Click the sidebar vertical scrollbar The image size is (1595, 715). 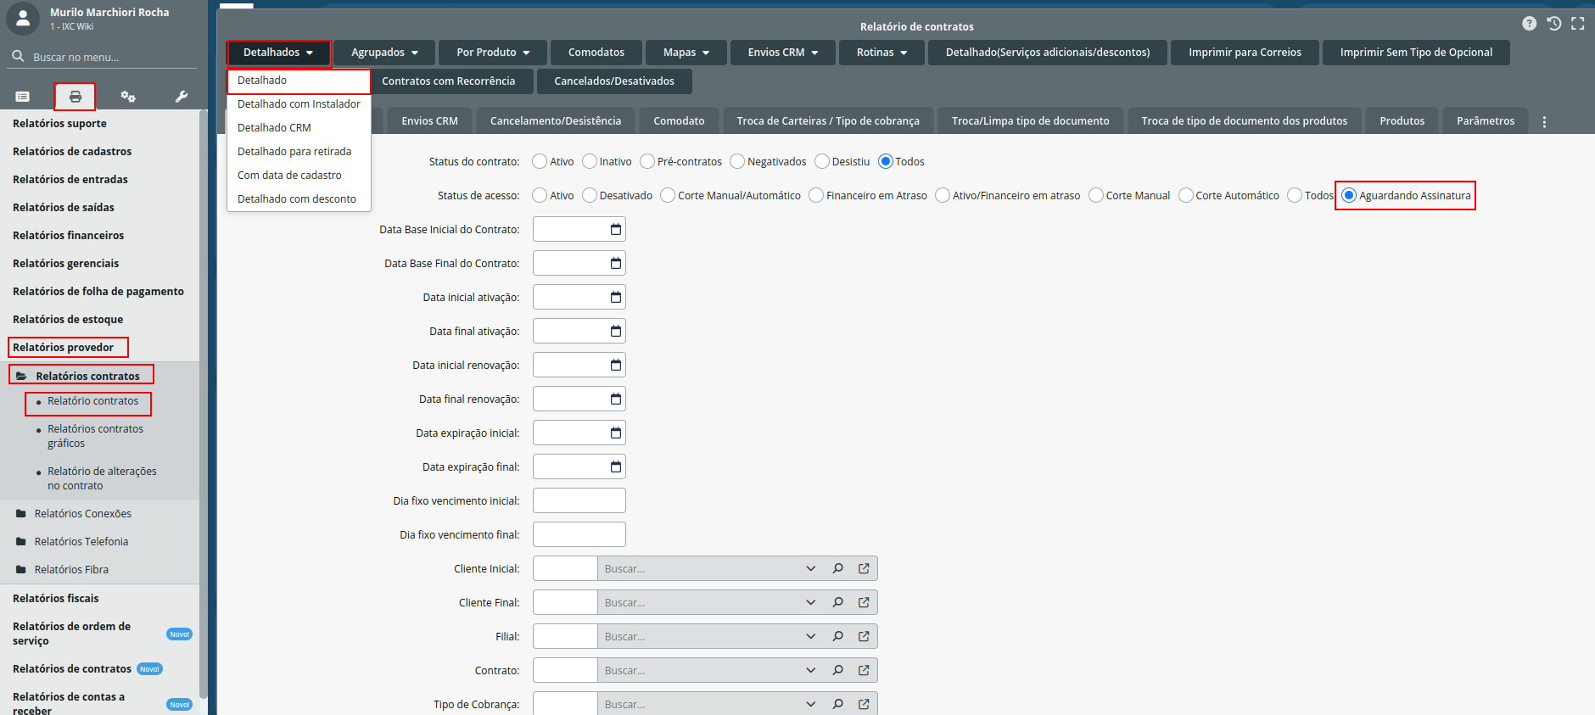pos(203,403)
